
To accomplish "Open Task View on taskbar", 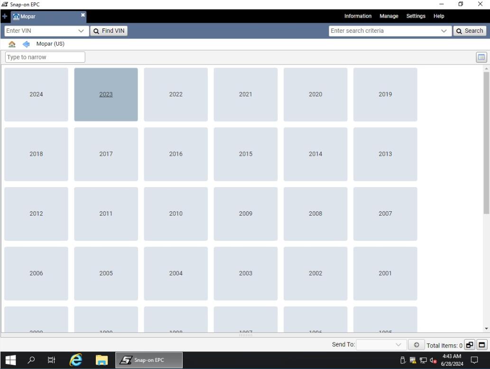I will pos(52,360).
